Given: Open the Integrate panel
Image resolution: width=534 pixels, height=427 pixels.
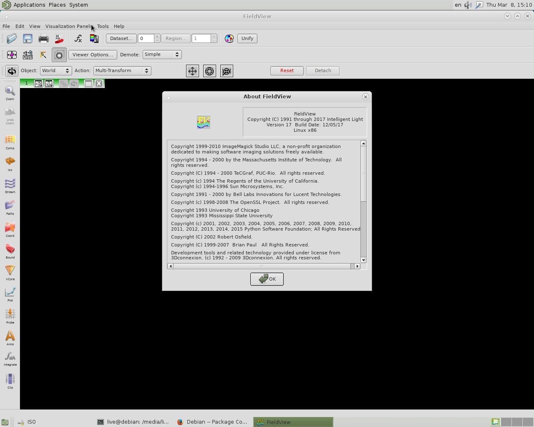Looking at the screenshot, I should click(x=10, y=359).
